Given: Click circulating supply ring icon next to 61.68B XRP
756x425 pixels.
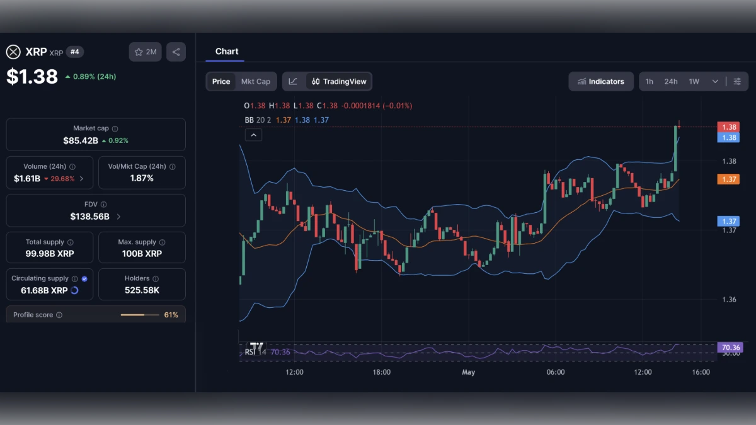Looking at the screenshot, I should tap(74, 290).
